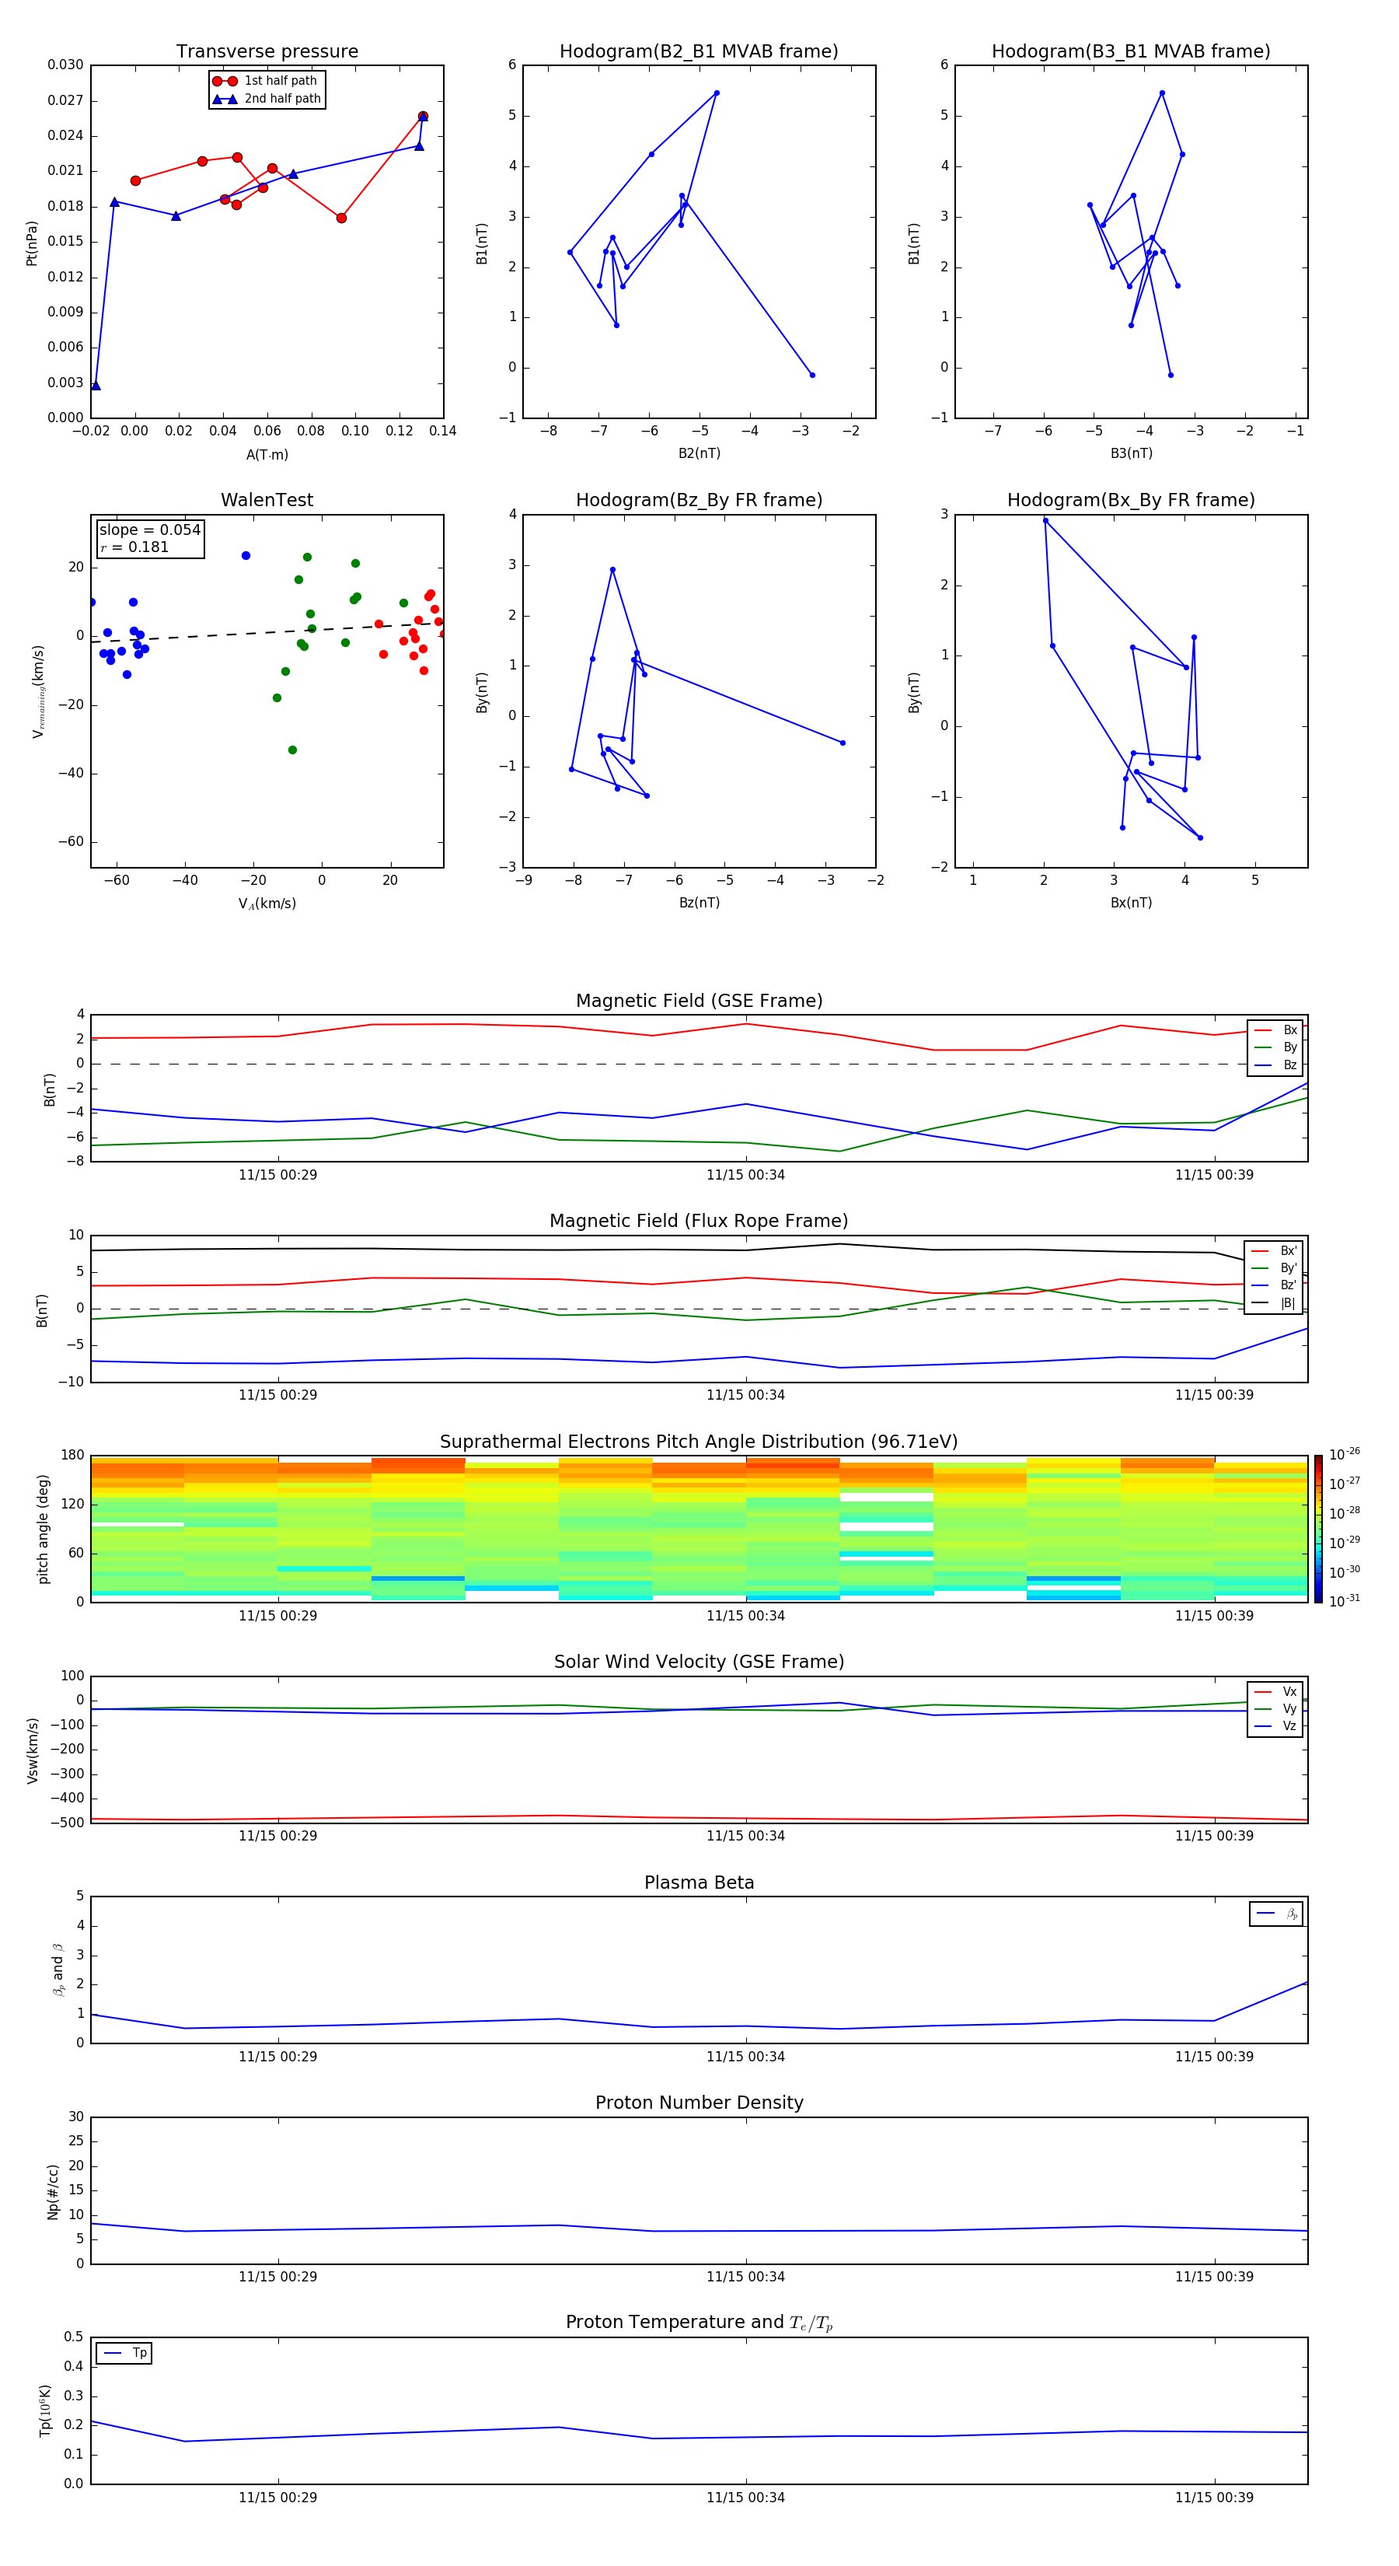1399x2566 pixels.
Task: Click the lowest blue triangle in Transverse pressure plot
Action: [96, 386]
